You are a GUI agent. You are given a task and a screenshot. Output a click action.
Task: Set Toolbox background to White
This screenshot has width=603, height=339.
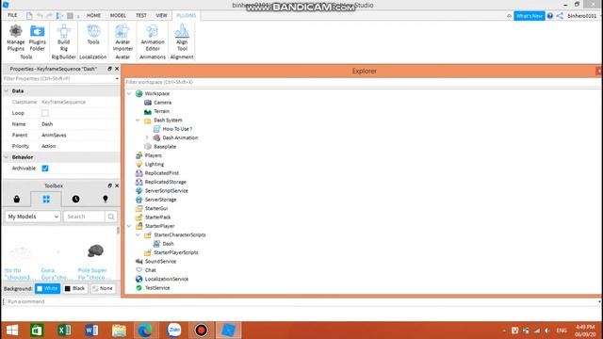(x=47, y=289)
